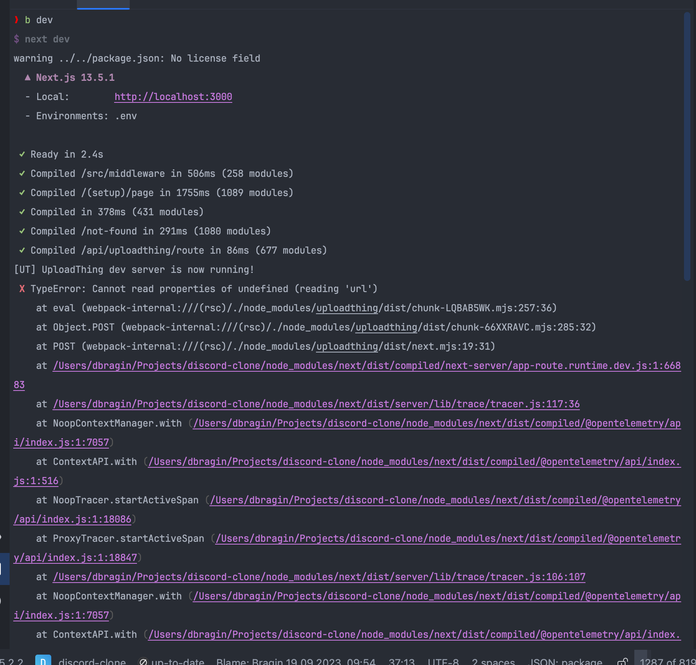Click the green checkmark beside Ready in 2.4s
The height and width of the screenshot is (665, 696).
coord(22,154)
